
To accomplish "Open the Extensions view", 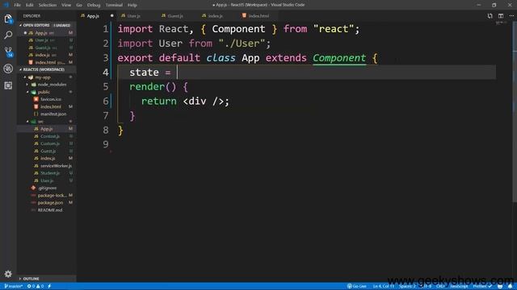I will pyautogui.click(x=8, y=85).
